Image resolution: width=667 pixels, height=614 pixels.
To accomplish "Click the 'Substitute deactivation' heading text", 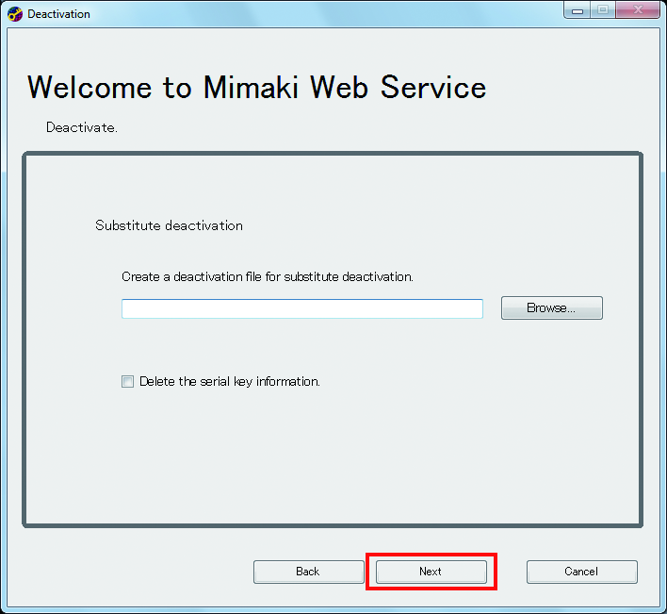I will [x=169, y=225].
